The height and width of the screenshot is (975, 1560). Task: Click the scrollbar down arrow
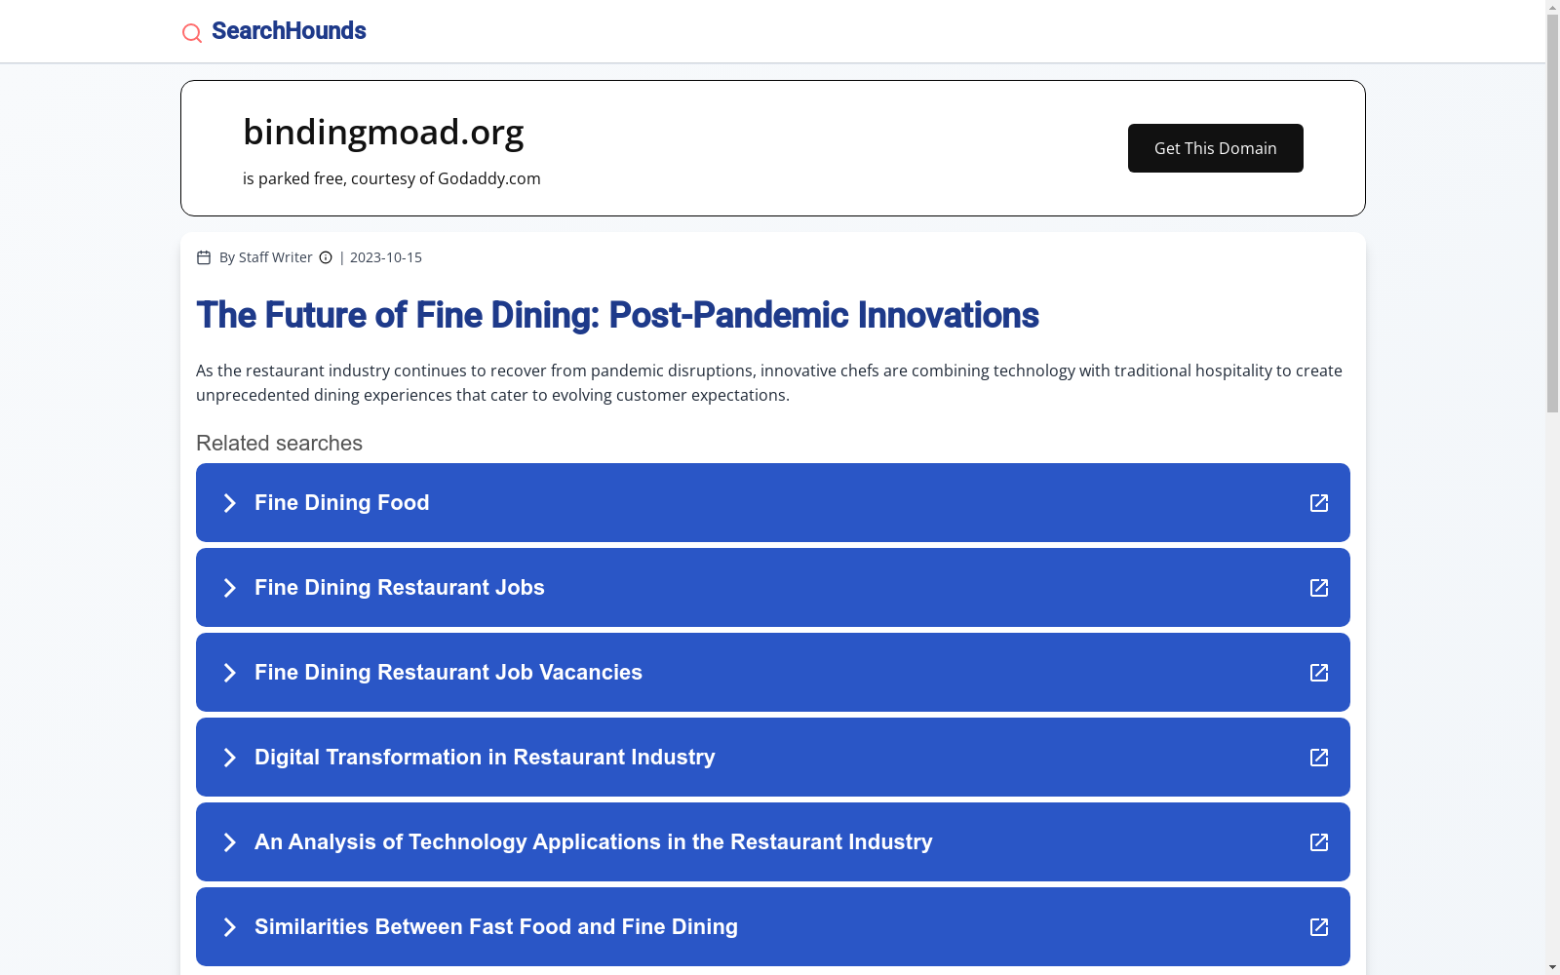pyautogui.click(x=1552, y=967)
